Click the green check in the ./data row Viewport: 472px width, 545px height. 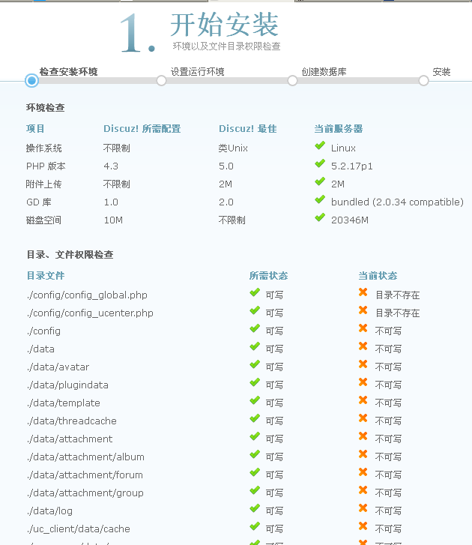255,347
